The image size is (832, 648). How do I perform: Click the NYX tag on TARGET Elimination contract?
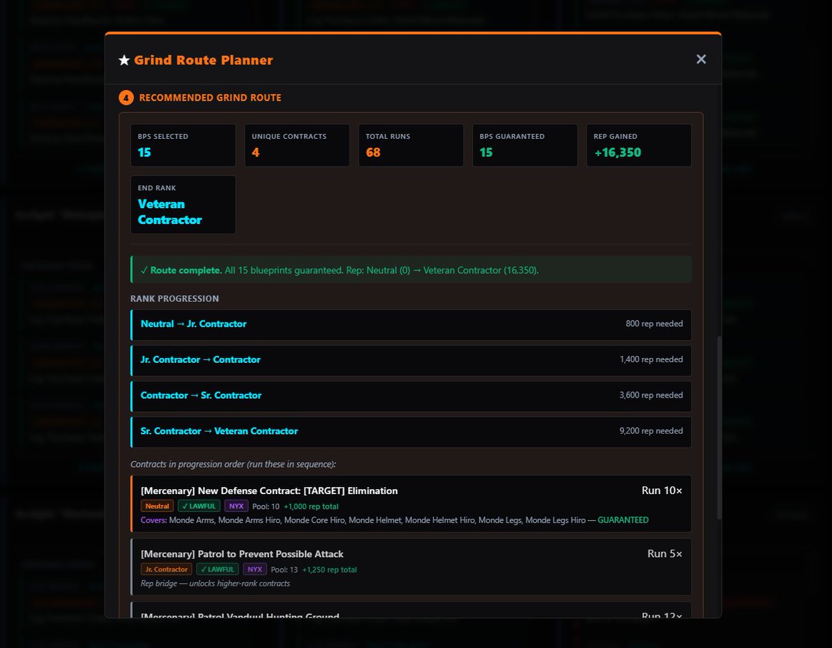coord(236,506)
